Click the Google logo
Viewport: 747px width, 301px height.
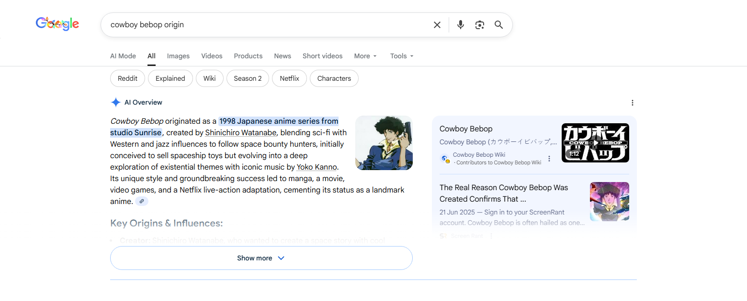(x=57, y=24)
